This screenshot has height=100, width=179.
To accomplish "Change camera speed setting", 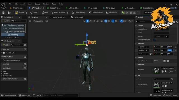I will pyautogui.click(x=130, y=21).
